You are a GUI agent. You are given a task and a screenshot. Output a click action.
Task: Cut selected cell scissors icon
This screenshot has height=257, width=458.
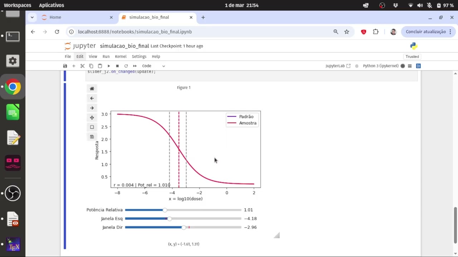tap(82, 66)
